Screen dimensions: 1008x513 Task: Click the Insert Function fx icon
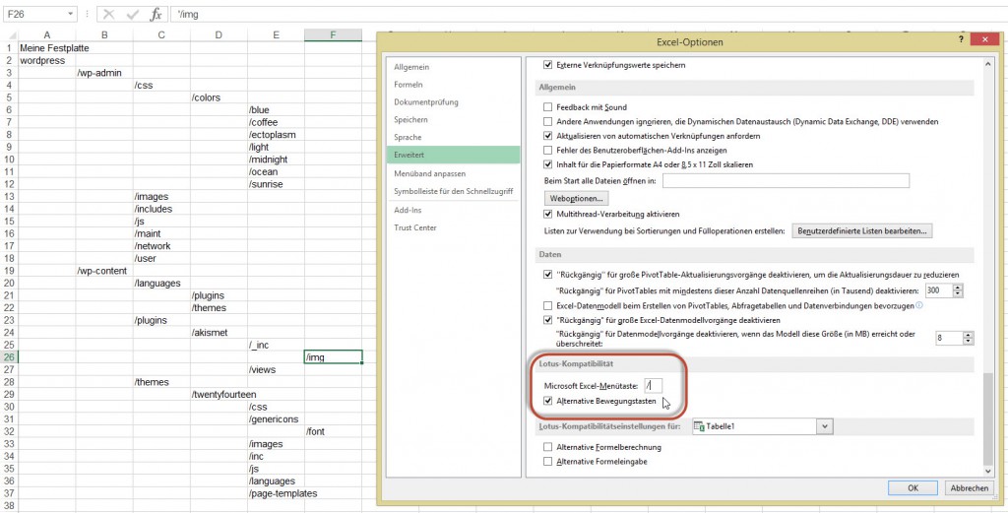coord(156,16)
